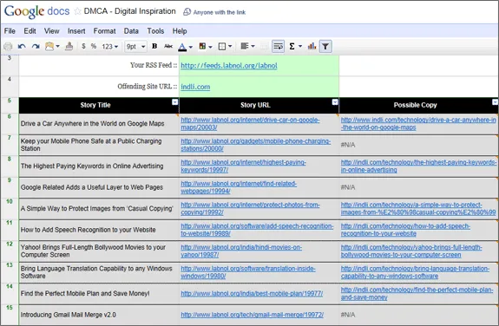Open the indli drive-a-car-anywhere link
Image resolution: width=499 pixels, height=326 pixels.
click(x=418, y=123)
